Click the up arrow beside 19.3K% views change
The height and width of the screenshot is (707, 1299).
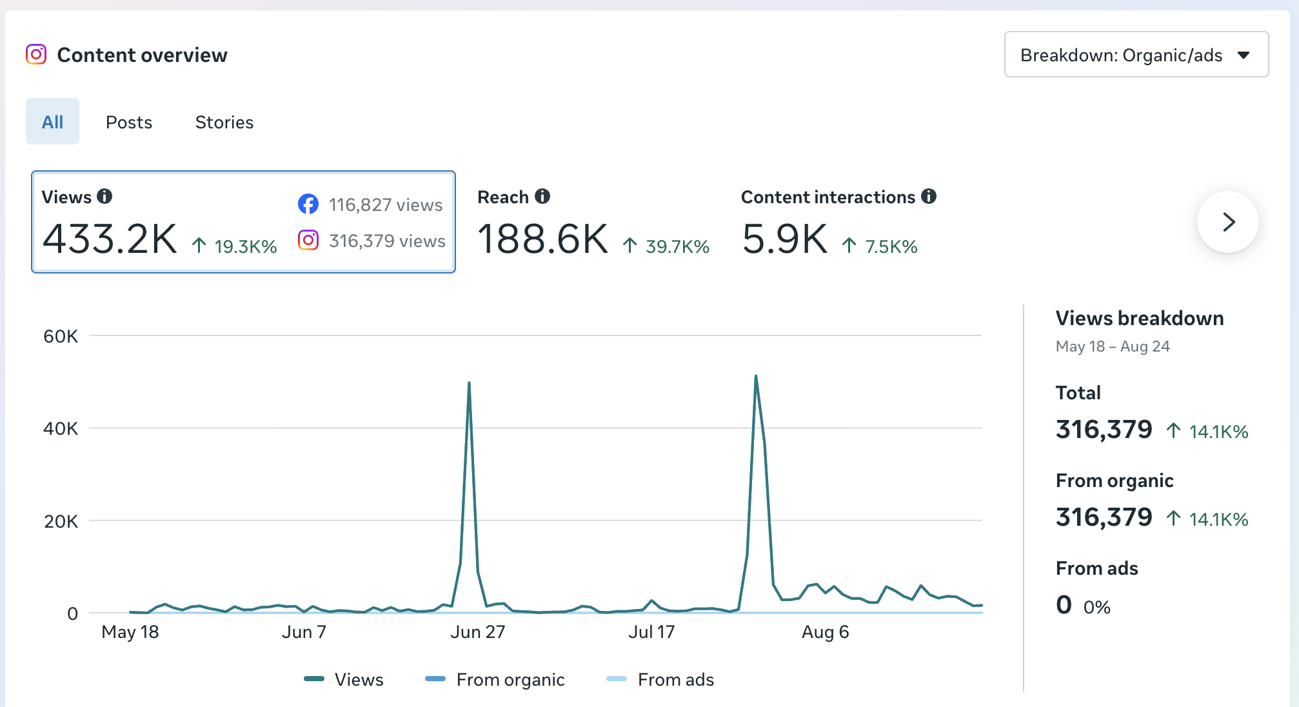click(x=199, y=245)
